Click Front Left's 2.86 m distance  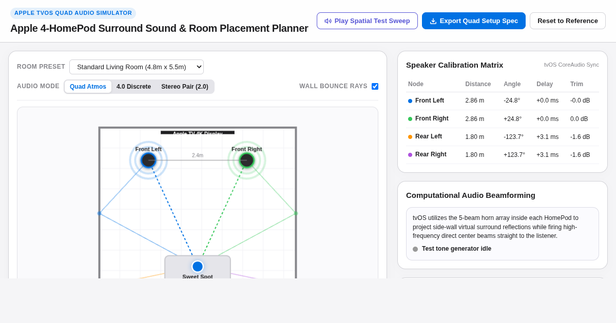(x=475, y=101)
